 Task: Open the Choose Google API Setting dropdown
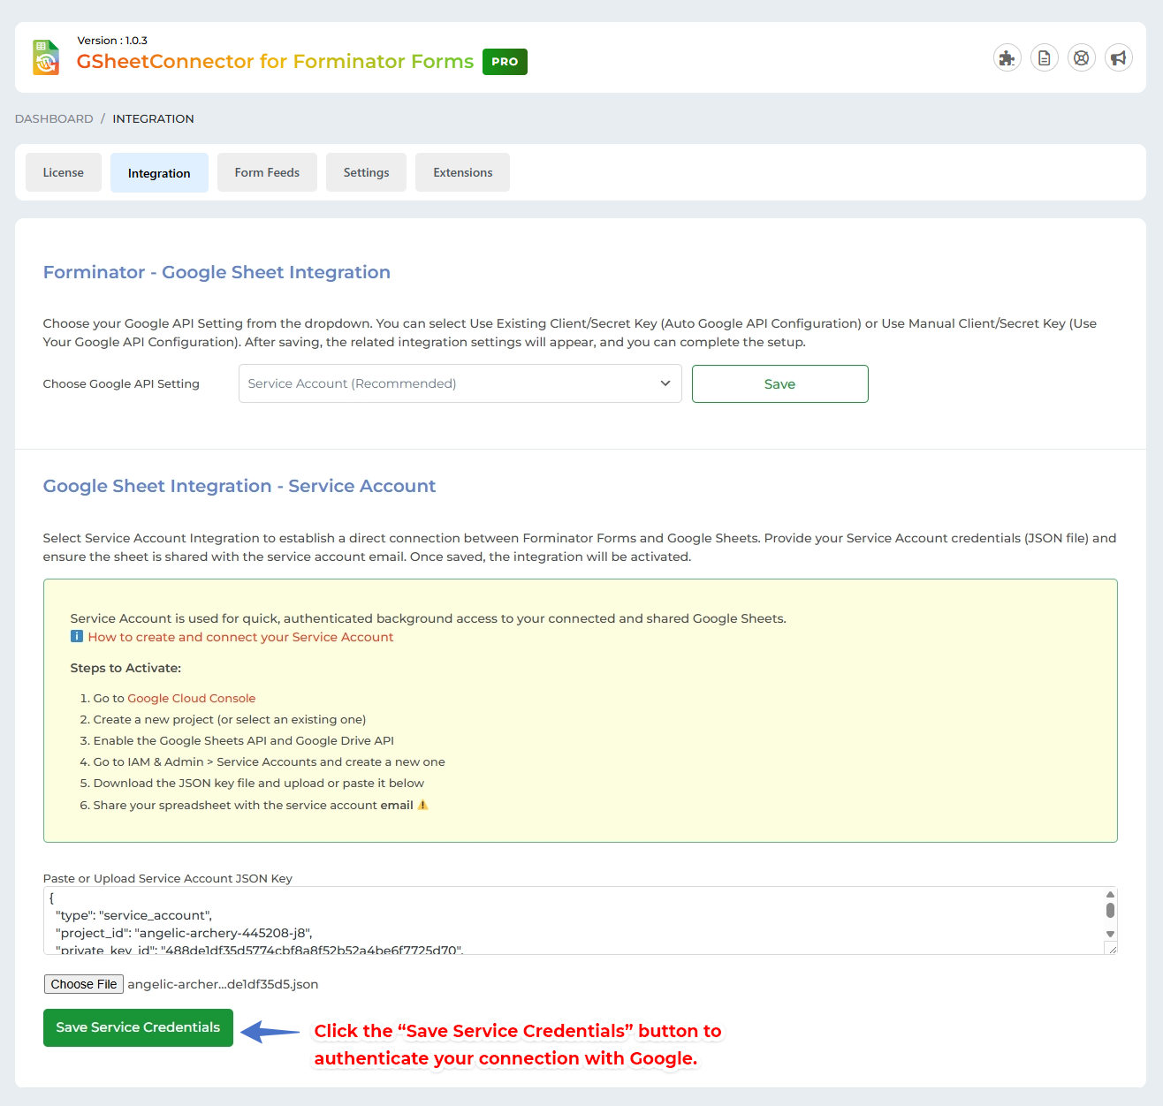(x=460, y=383)
